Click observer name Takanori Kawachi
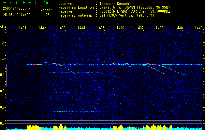Image resolution: width=205 pixels, height=130 pixels. coord(115,4)
